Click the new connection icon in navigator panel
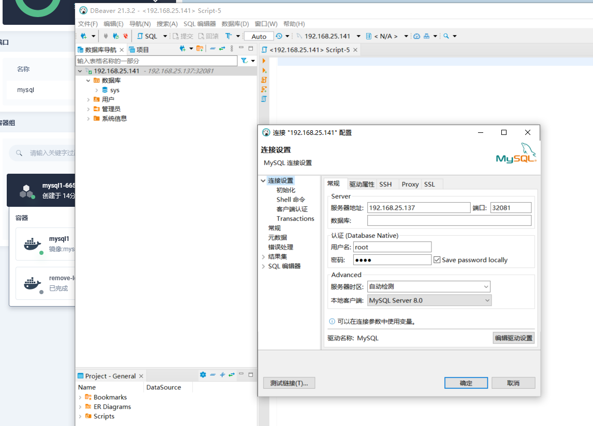593x426 pixels. click(182, 49)
